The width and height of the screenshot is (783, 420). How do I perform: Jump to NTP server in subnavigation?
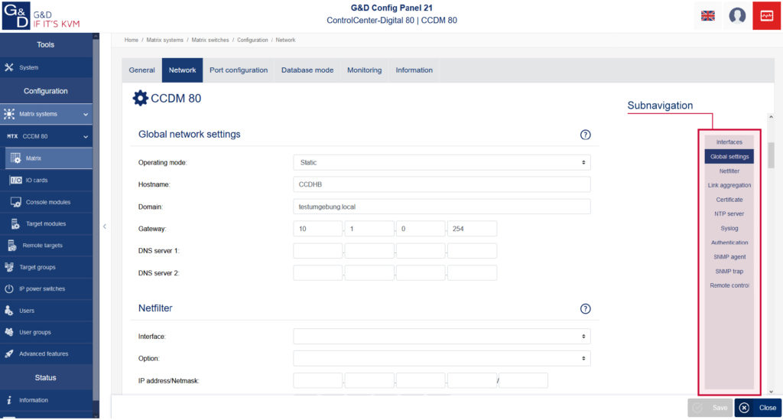tap(729, 213)
